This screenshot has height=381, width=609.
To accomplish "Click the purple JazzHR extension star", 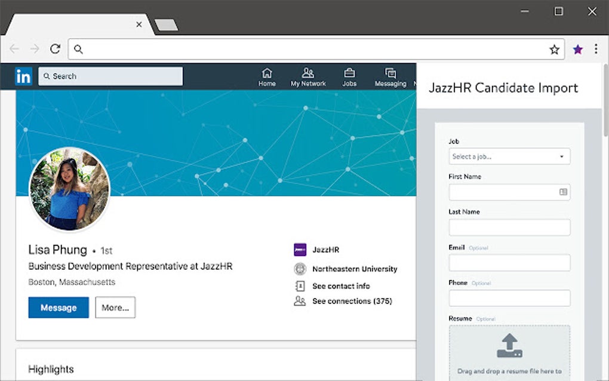I will [x=578, y=50].
